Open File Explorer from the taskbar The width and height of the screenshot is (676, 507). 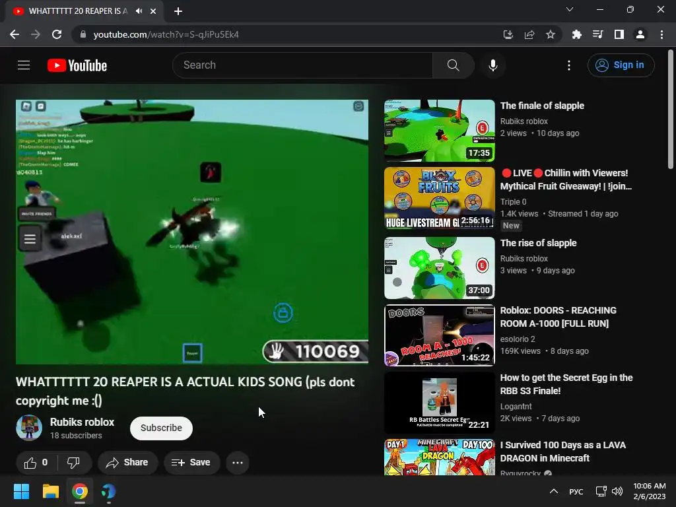(x=50, y=491)
